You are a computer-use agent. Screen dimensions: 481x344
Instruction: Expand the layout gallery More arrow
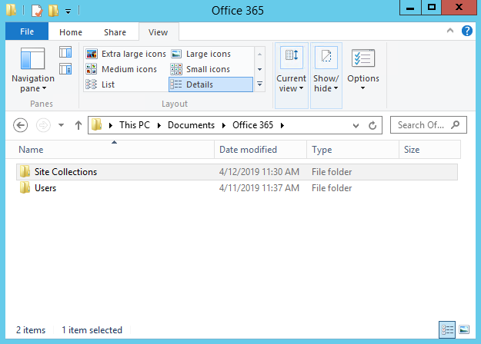pos(259,84)
